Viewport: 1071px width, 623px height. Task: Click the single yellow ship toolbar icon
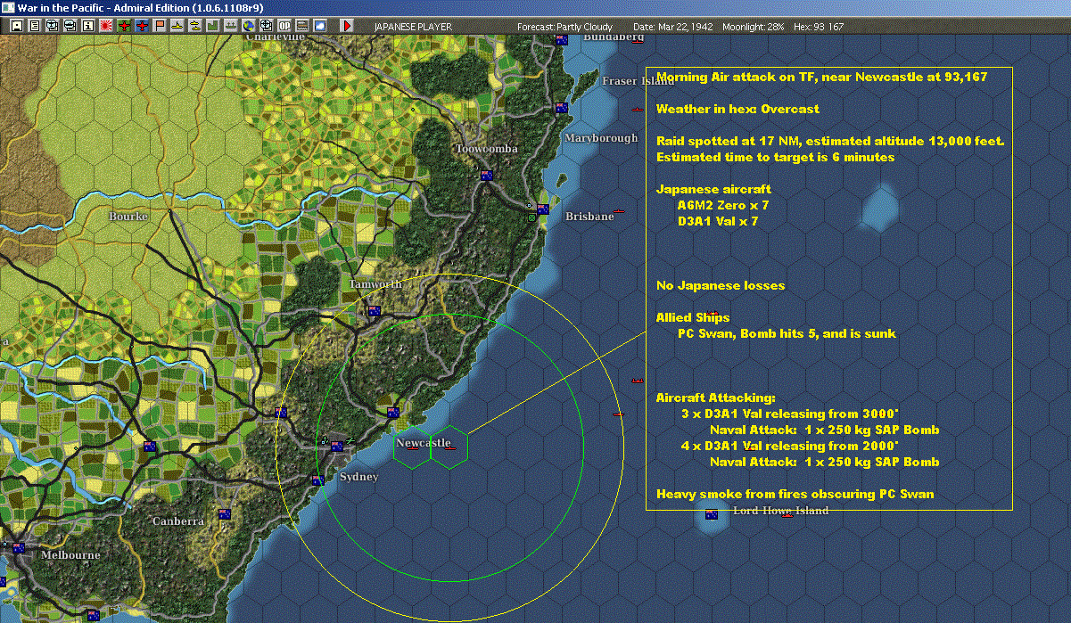click(x=177, y=27)
